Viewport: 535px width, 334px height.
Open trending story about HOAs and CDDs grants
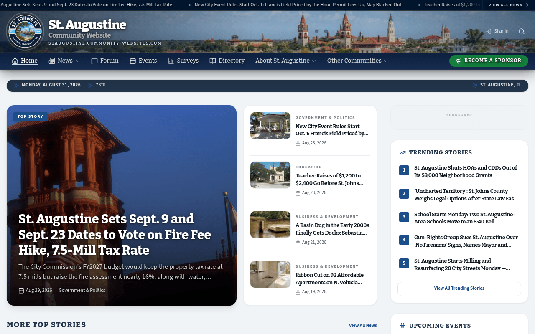coord(466,172)
